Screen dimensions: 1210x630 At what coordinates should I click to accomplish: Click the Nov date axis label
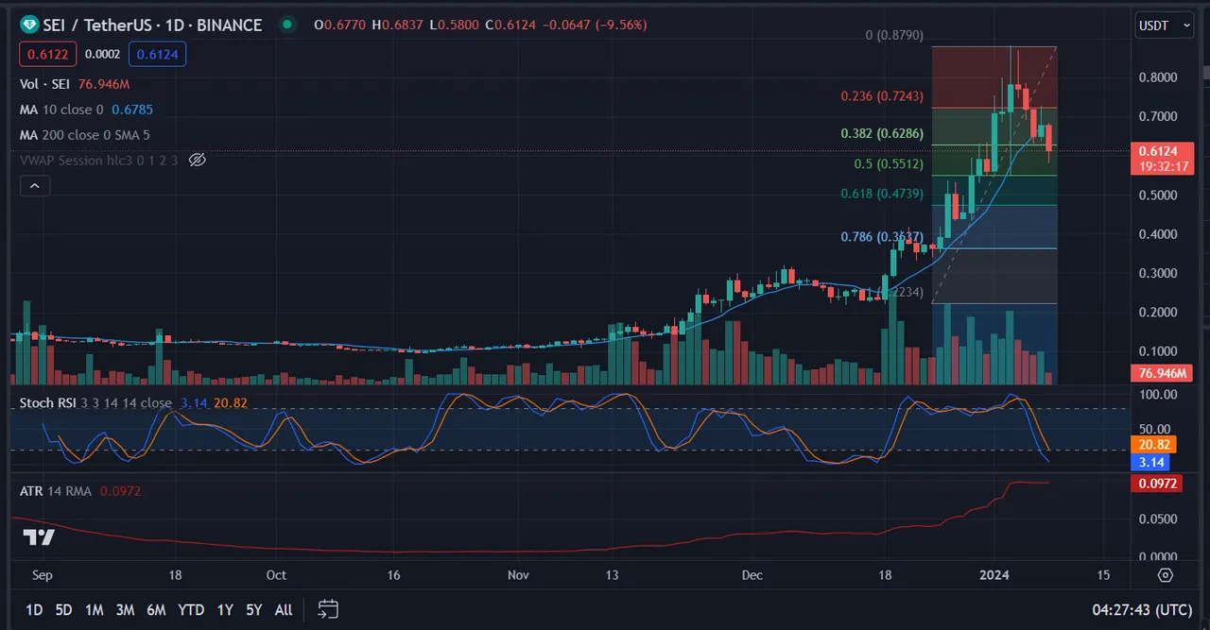(518, 574)
